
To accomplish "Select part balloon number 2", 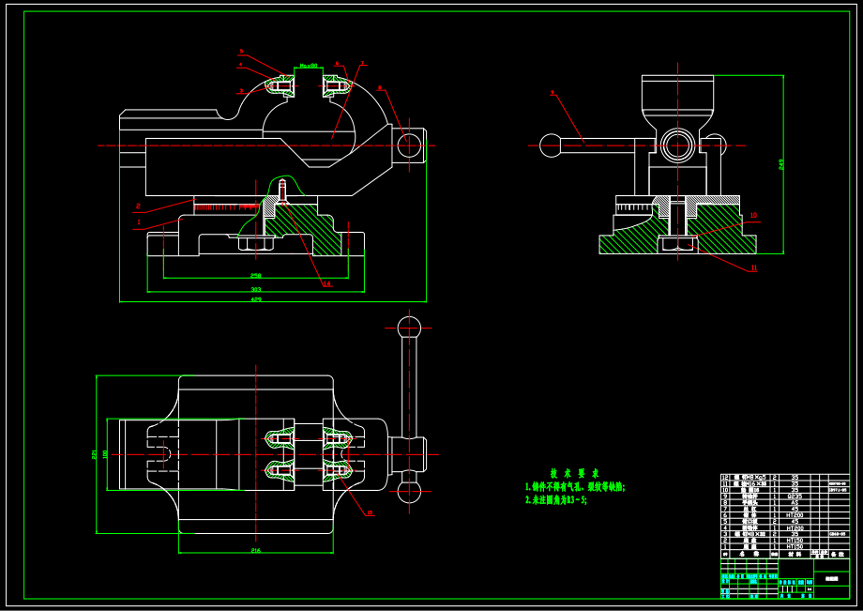I will (138, 206).
